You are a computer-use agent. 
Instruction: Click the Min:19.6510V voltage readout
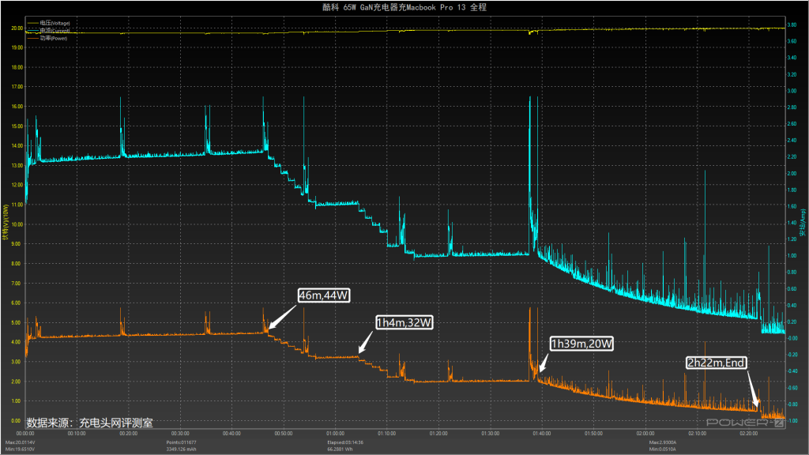20,449
